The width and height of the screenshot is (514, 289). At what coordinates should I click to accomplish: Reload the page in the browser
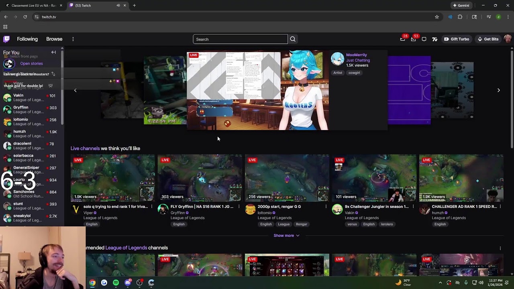coord(25,17)
